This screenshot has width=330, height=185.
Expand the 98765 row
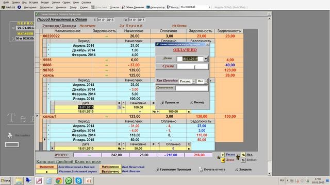pyautogui.click(x=41, y=70)
